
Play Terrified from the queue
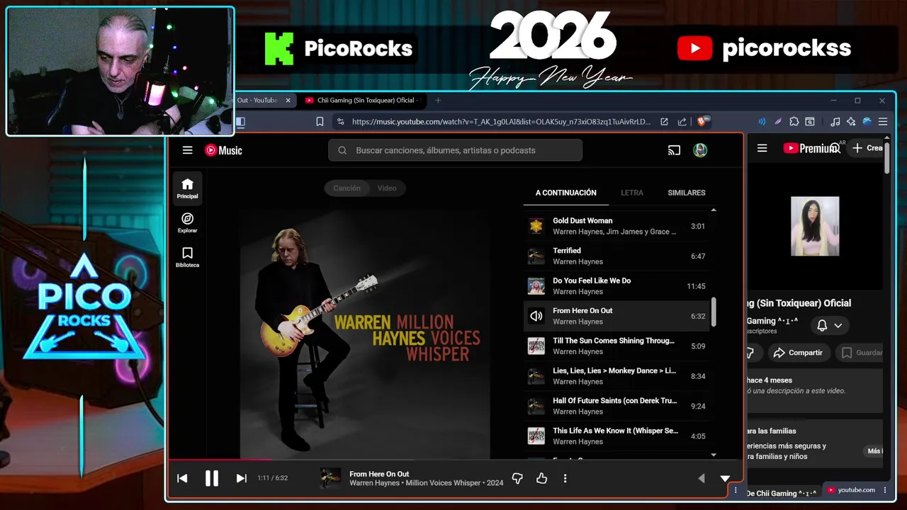pos(618,256)
